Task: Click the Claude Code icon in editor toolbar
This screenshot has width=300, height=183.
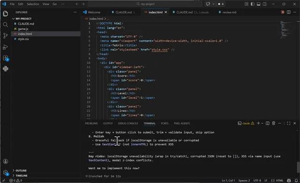Action: coord(283,12)
